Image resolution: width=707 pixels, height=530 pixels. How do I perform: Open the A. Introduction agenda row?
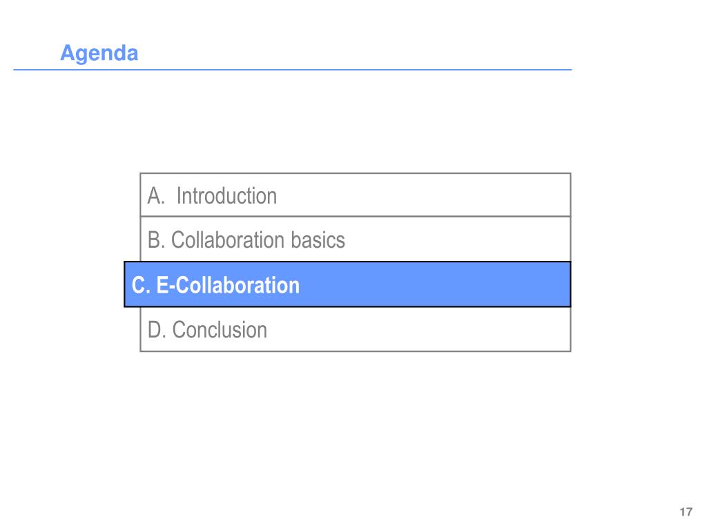click(356, 195)
